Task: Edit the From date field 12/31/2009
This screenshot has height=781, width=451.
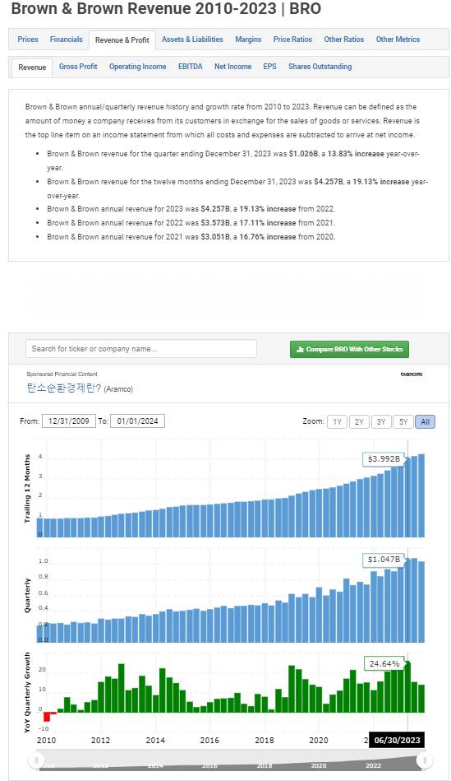Action: (69, 421)
